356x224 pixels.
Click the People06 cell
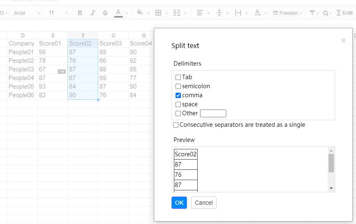pyautogui.click(x=22, y=95)
